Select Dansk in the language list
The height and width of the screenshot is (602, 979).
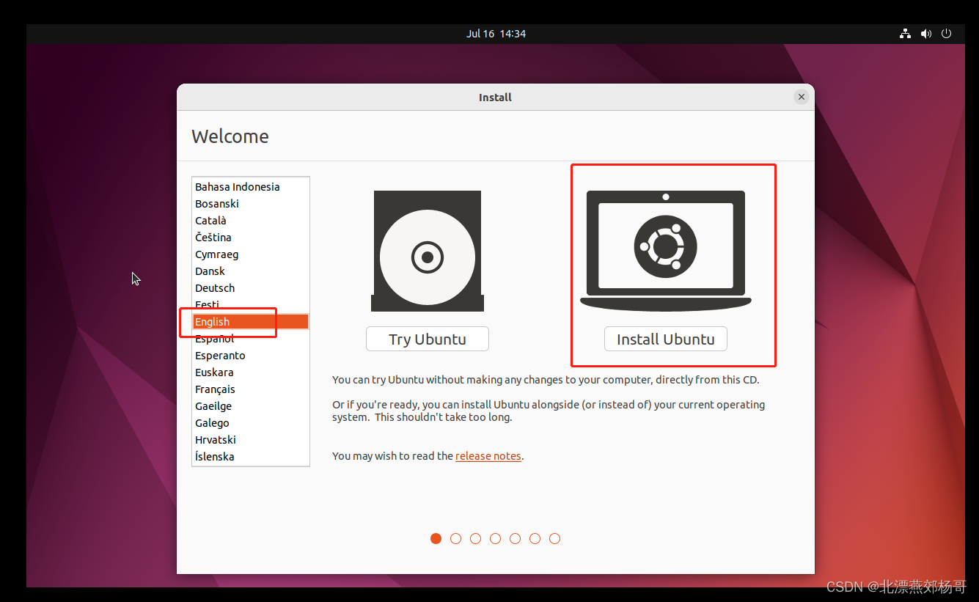251,271
